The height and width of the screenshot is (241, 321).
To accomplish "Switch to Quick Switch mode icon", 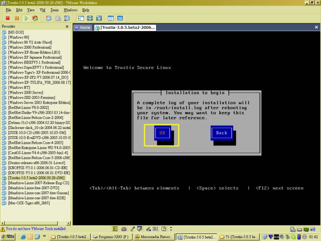I will pos(90,18).
